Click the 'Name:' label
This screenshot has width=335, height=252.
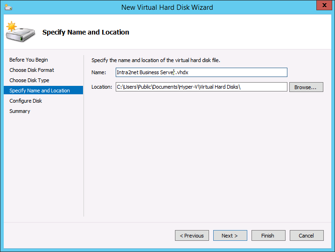[x=99, y=72]
